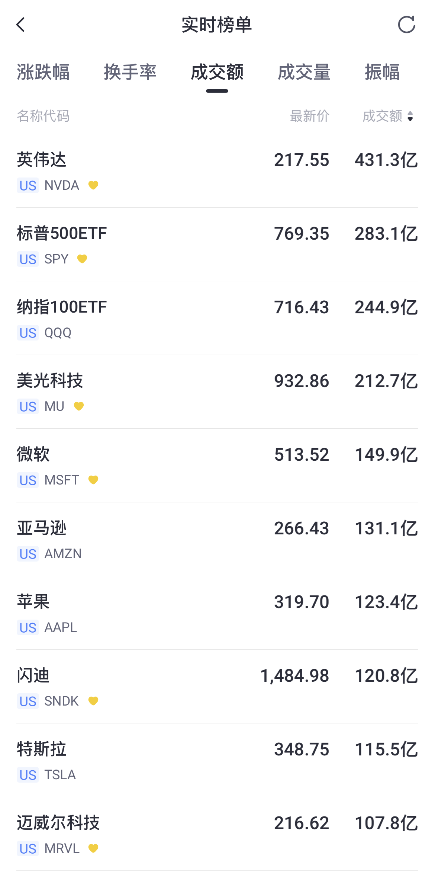Open the 英伟达 stock row

point(217,171)
